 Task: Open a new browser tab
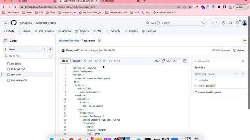pyautogui.click(x=145, y=1)
